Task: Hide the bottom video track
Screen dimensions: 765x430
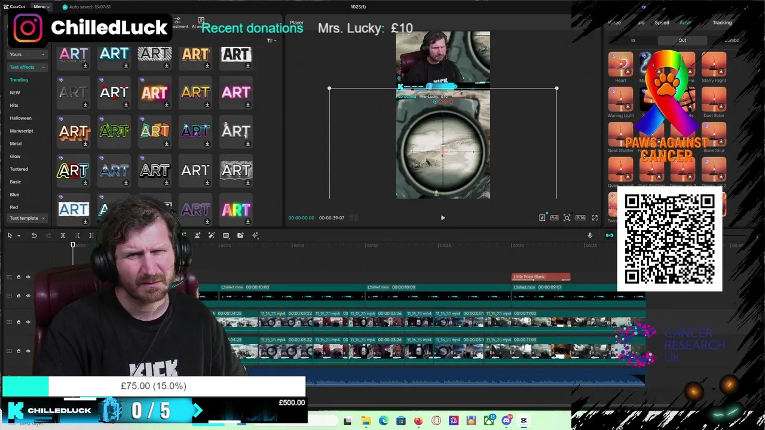Action: pyautogui.click(x=28, y=351)
